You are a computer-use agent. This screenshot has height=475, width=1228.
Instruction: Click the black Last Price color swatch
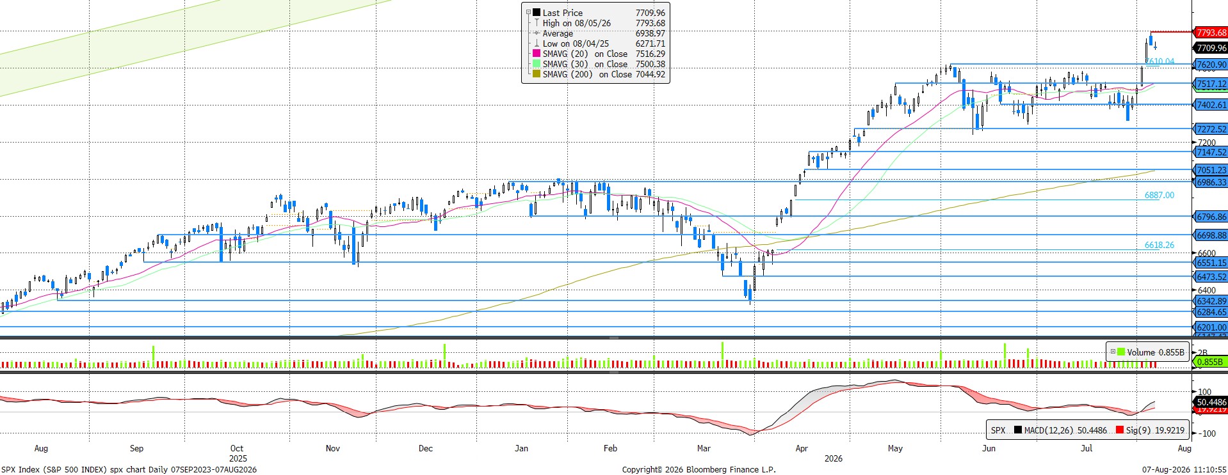coord(537,13)
